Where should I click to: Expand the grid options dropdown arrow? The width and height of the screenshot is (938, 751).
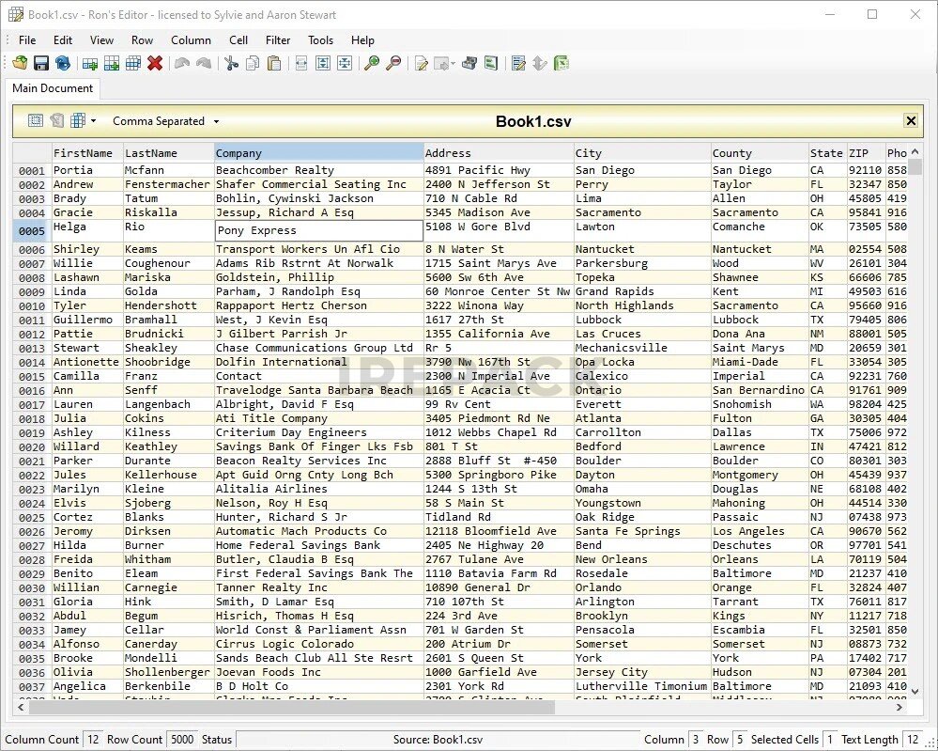93,121
